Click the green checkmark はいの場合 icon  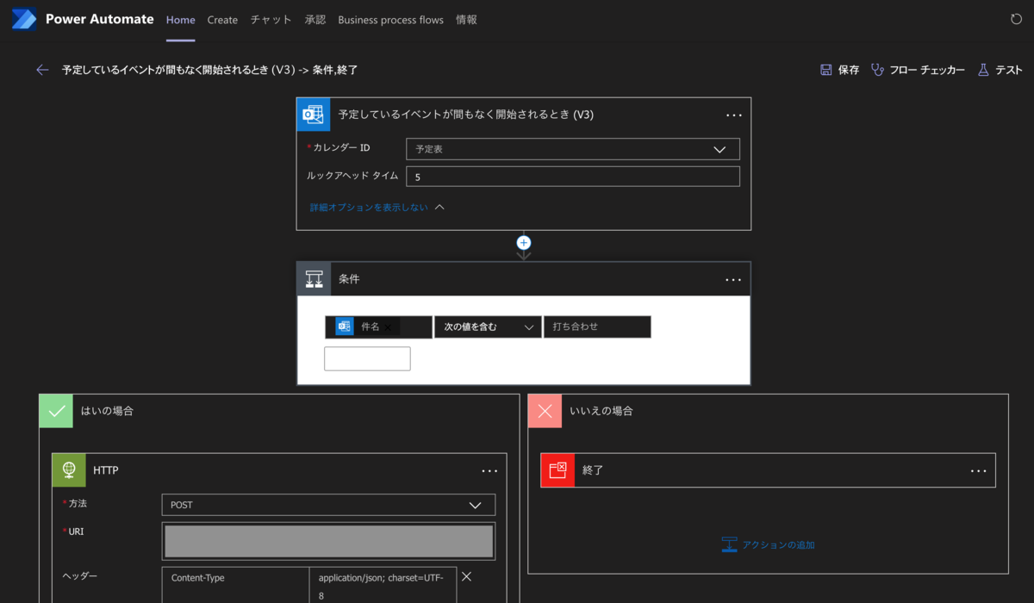click(x=56, y=411)
